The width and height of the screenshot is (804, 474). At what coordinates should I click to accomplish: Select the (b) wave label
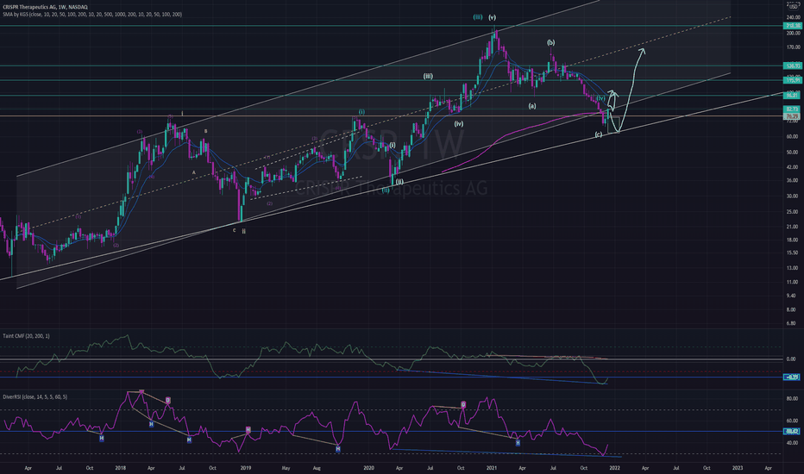(x=550, y=42)
